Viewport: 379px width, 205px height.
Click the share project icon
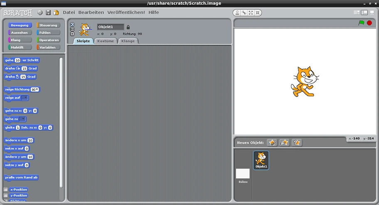[x=56, y=12]
